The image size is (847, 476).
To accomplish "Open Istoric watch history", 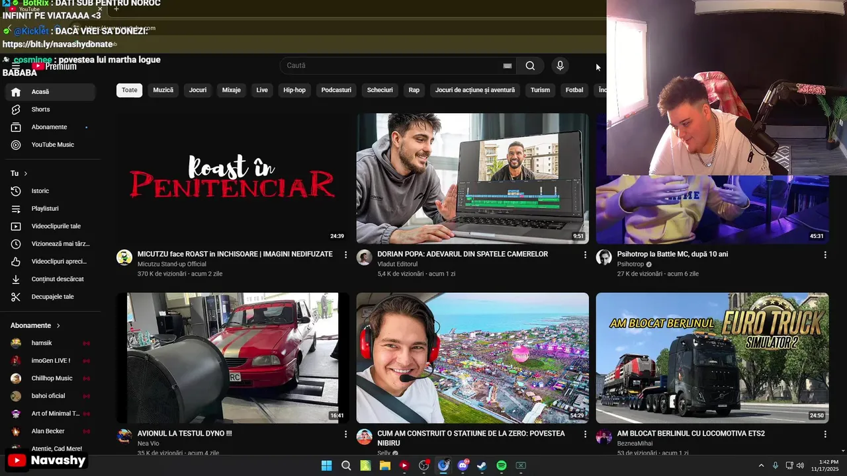I will point(50,191).
